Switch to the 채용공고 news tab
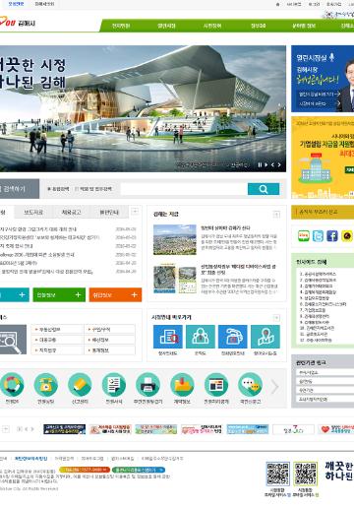This screenshot has height=507, width=354. (x=71, y=213)
